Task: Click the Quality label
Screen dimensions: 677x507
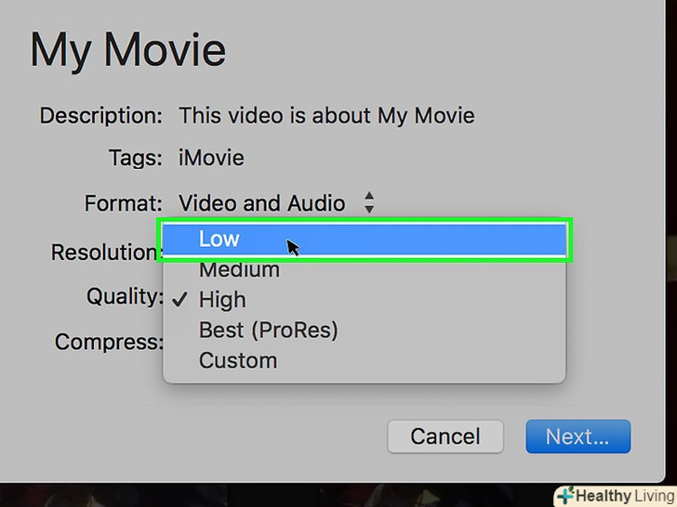Action: pyautogui.click(x=125, y=297)
